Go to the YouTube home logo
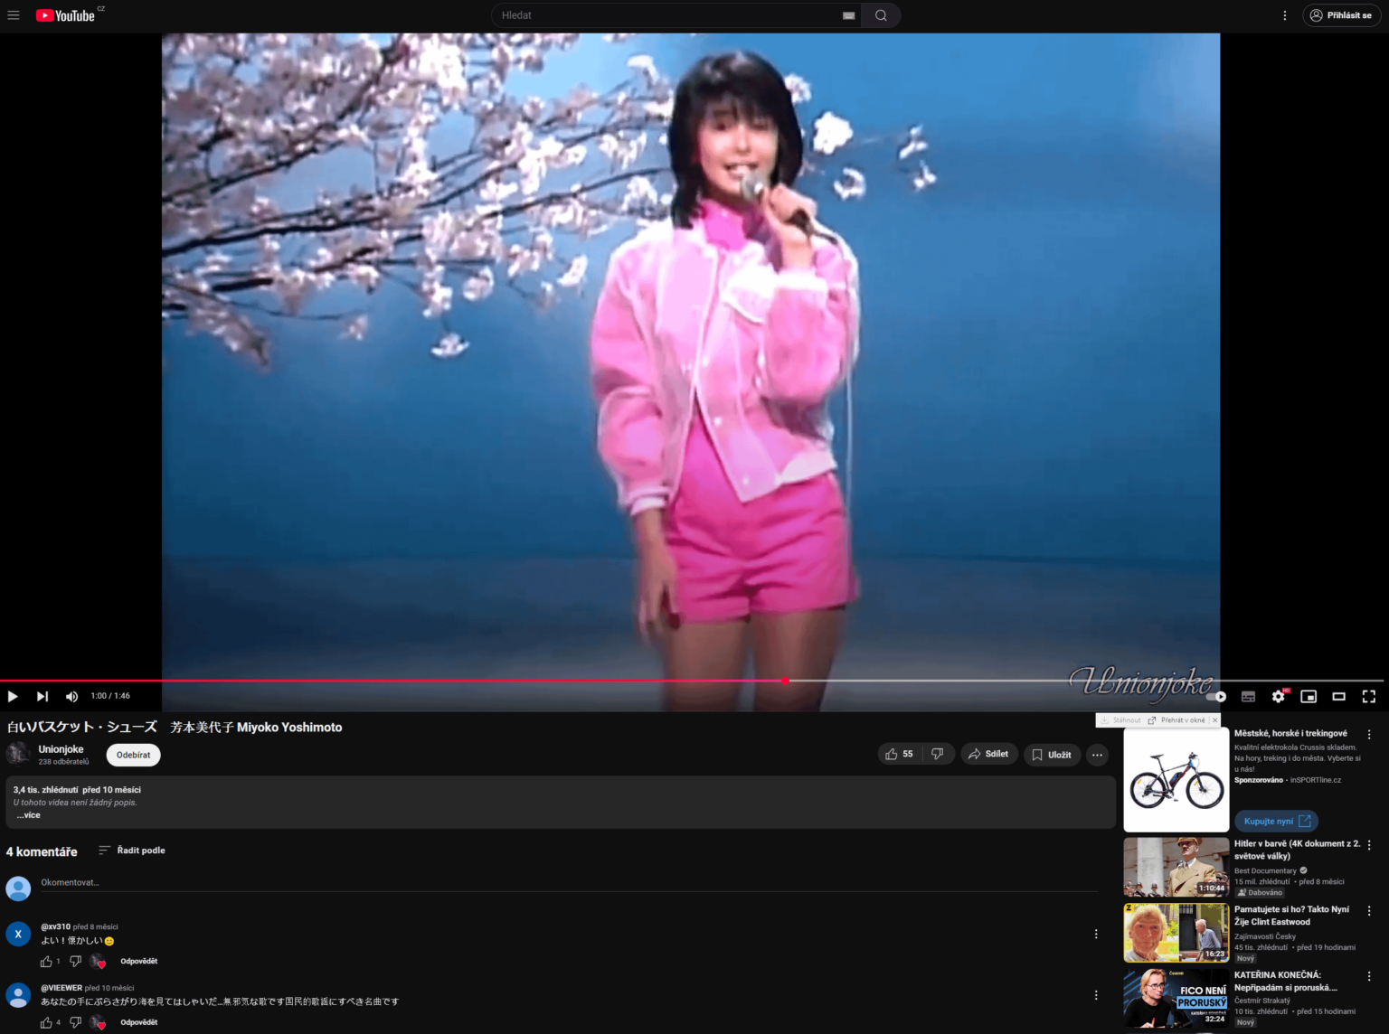The width and height of the screenshot is (1389, 1034). pos(65,15)
